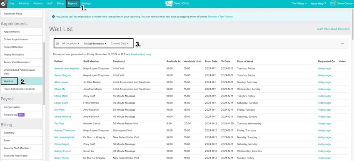Click the Demo Owner avatar icon
354x161 pixels.
click(x=333, y=3)
